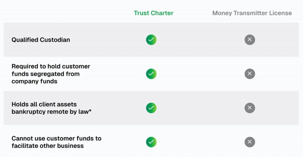The height and width of the screenshot is (157, 303).
Task: Click gray X beside segregated customer funds row
Action: (x=250, y=74)
